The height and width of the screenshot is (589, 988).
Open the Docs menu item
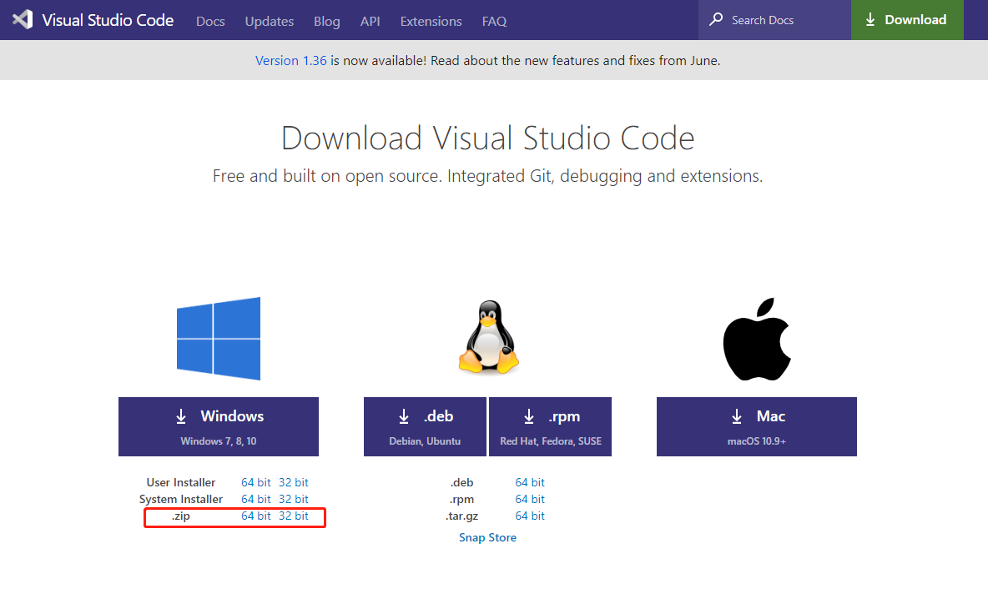click(x=210, y=21)
